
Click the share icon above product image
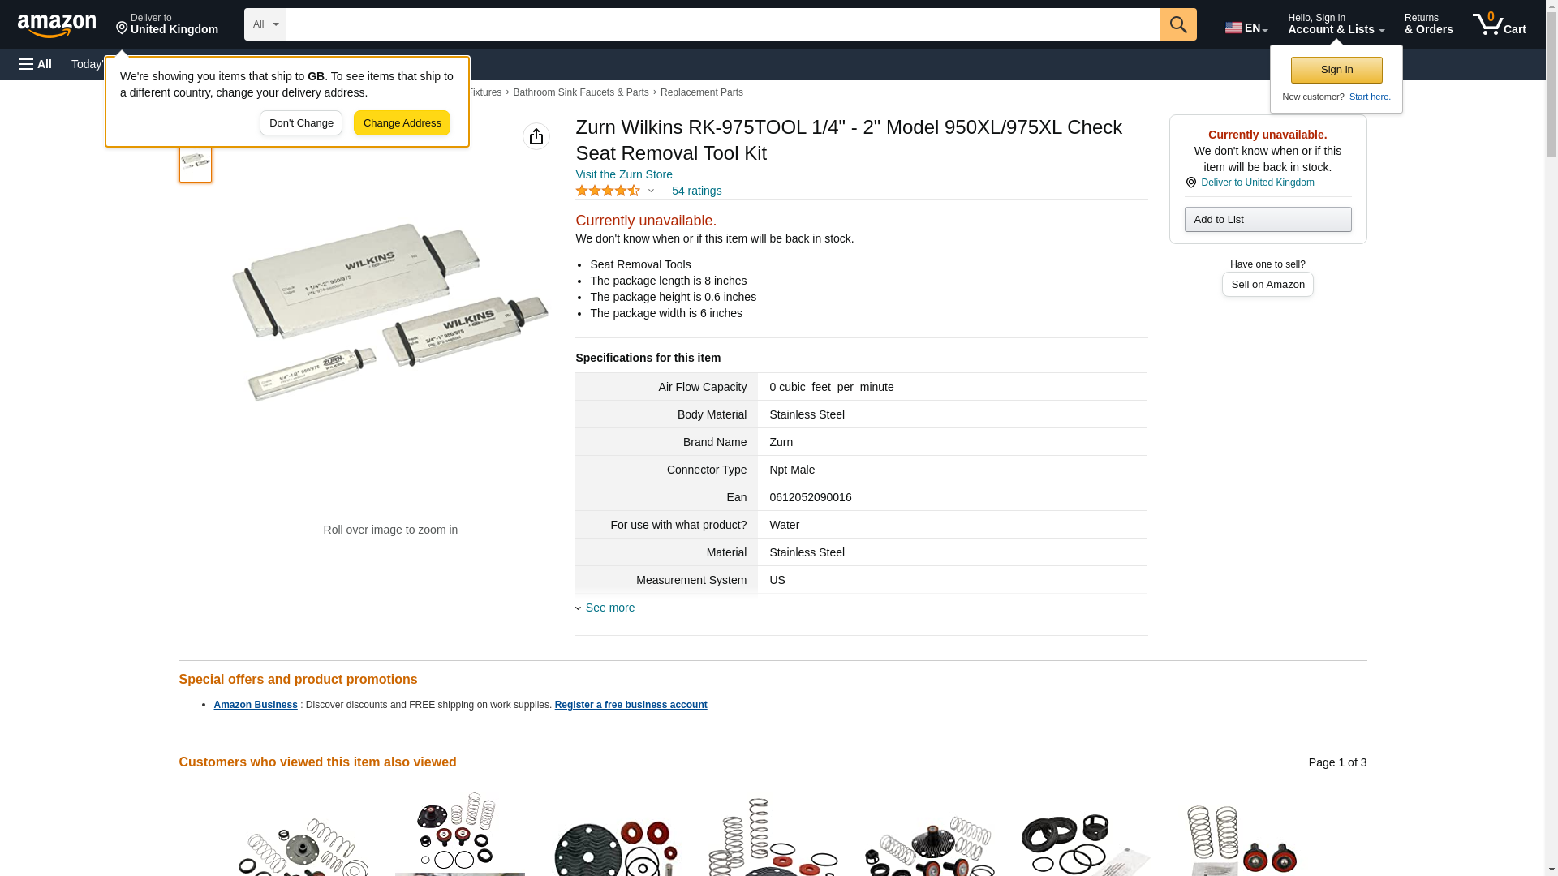536,136
